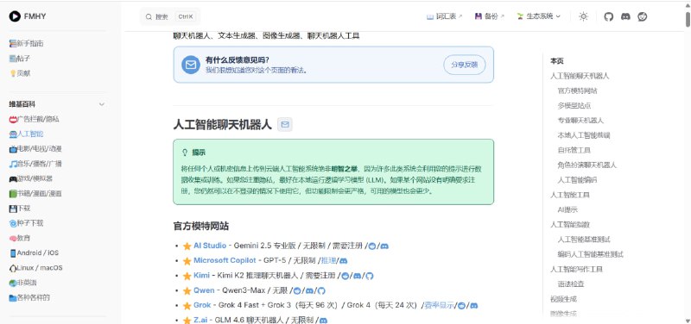Open the Discord icon in Microsoft Copilot row
This screenshot has width=691, height=324.
click(343, 261)
